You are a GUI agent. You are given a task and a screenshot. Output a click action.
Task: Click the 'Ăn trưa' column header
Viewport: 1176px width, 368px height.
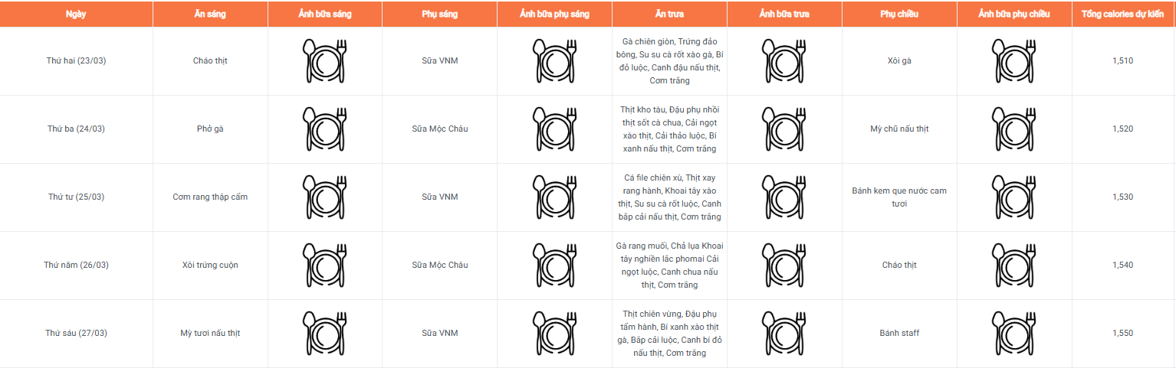[669, 14]
